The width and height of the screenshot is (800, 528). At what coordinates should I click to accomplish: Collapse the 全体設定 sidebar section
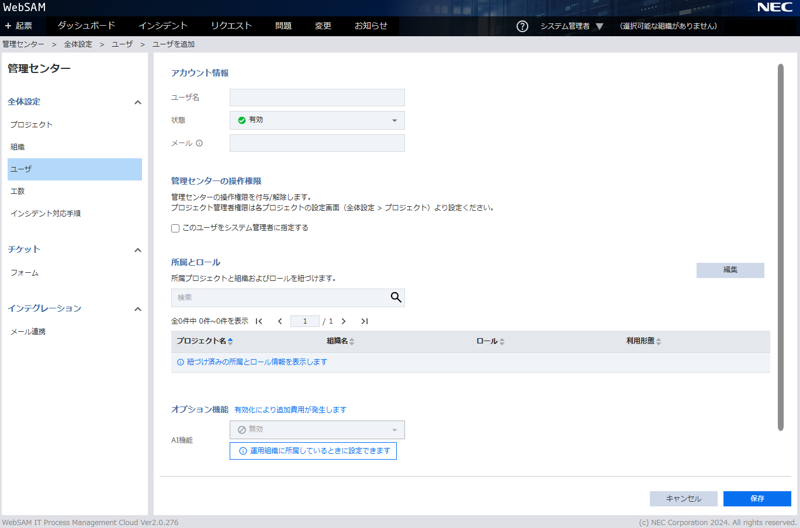(138, 102)
